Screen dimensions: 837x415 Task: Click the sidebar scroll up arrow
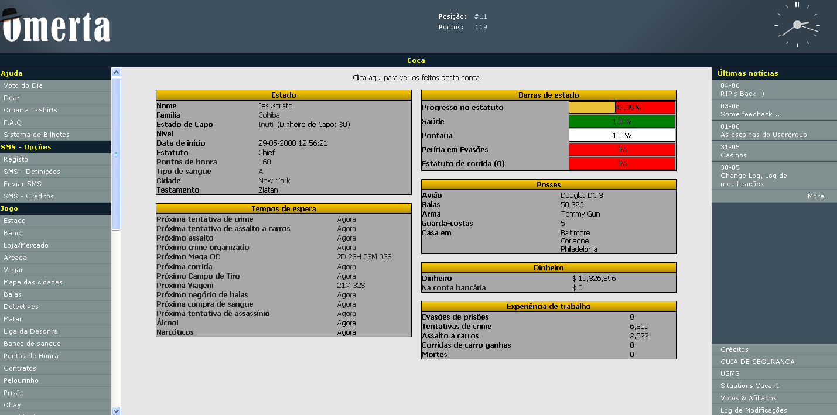[x=116, y=73]
